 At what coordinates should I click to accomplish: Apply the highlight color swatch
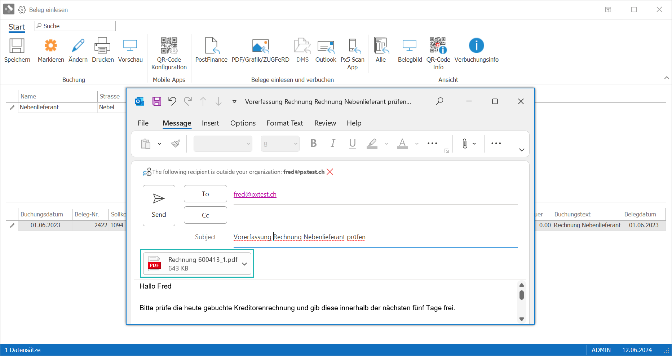(x=372, y=144)
